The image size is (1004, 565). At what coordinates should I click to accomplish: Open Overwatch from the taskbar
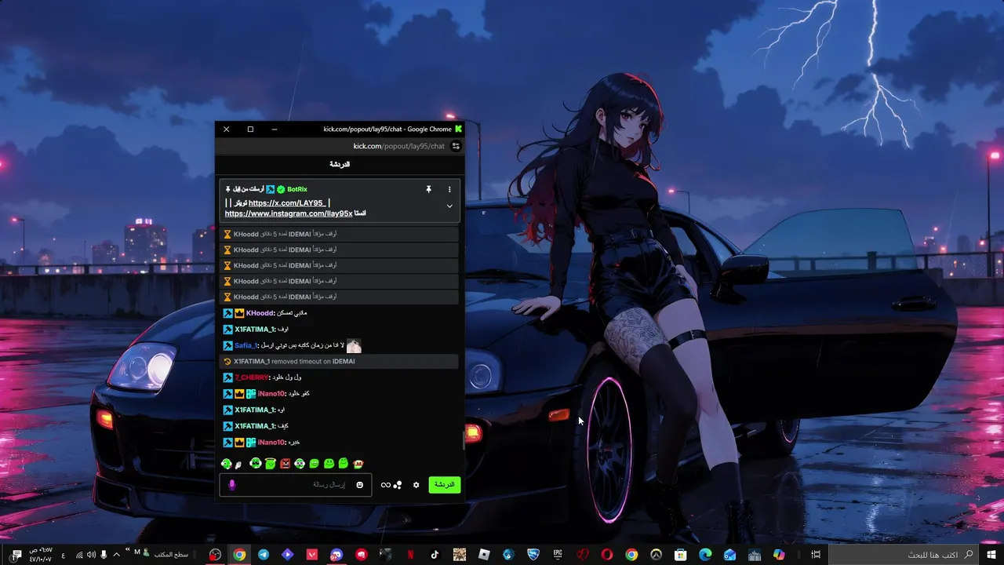coord(656,555)
